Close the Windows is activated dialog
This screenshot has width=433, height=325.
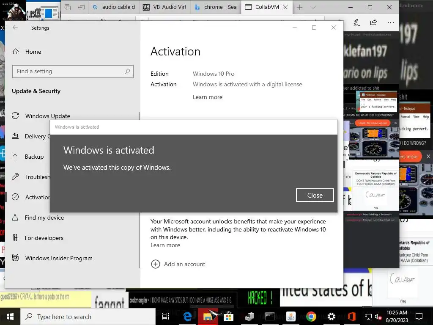point(315,195)
